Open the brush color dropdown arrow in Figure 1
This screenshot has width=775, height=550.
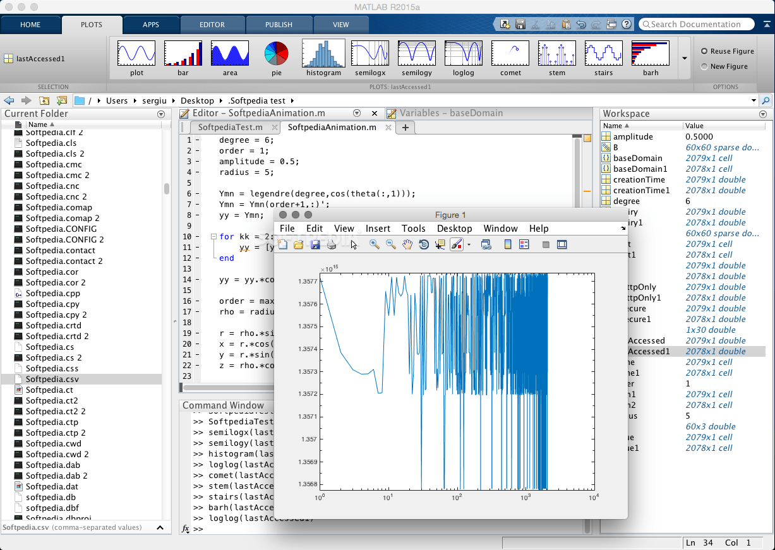click(x=469, y=245)
